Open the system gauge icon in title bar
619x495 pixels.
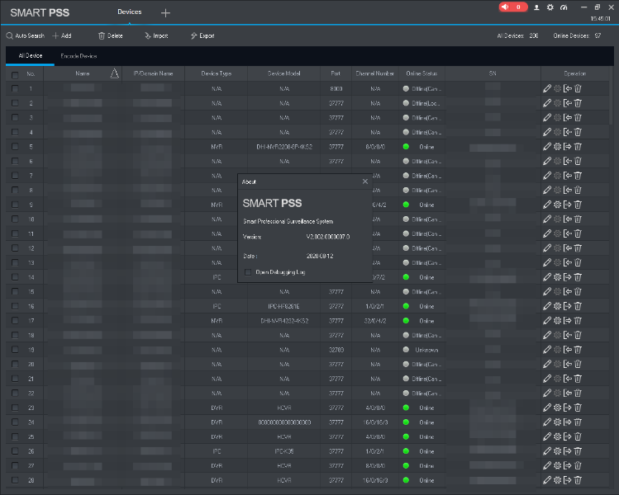(x=564, y=7)
